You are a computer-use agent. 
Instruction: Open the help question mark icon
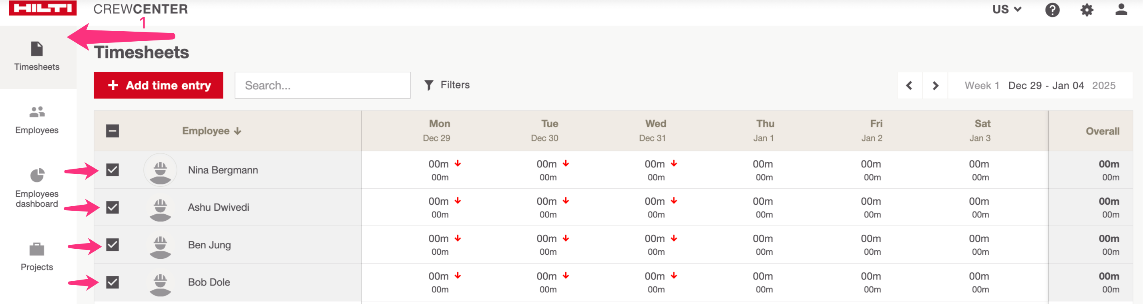pos(1052,10)
